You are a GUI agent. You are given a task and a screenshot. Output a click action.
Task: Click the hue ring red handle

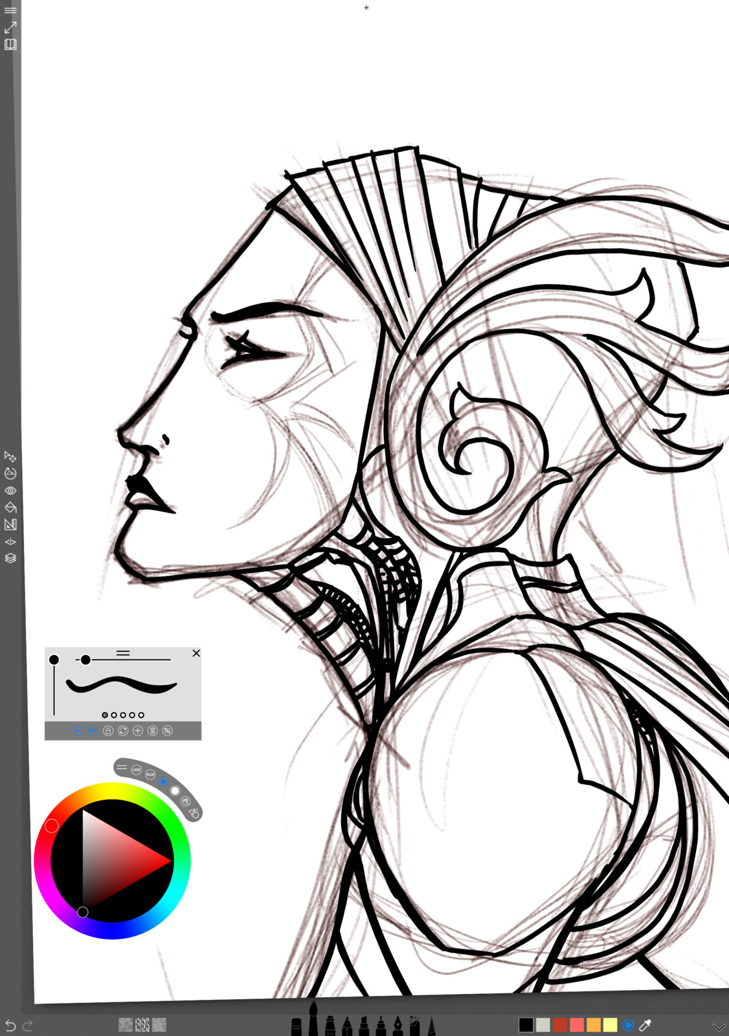52,826
